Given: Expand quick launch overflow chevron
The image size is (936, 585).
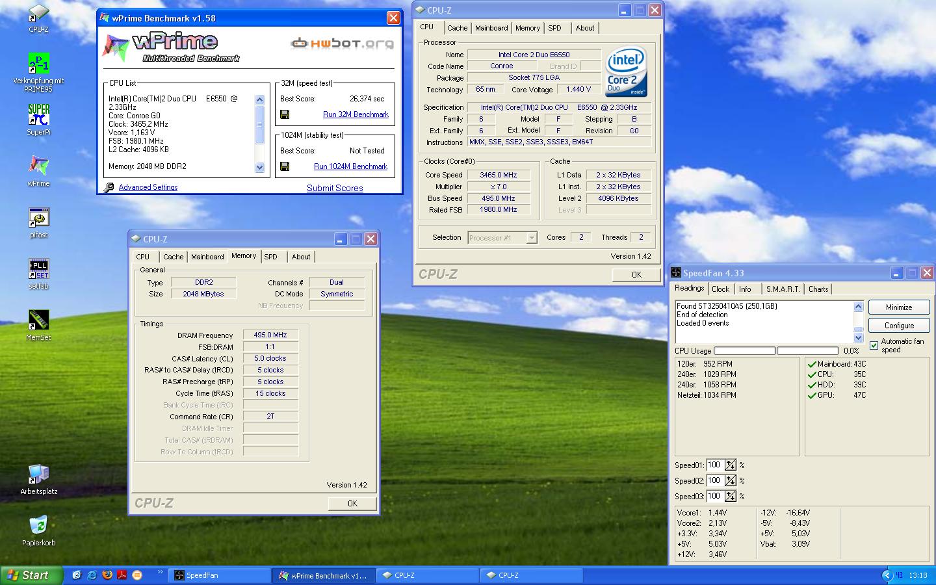Looking at the screenshot, I should coord(160,573).
